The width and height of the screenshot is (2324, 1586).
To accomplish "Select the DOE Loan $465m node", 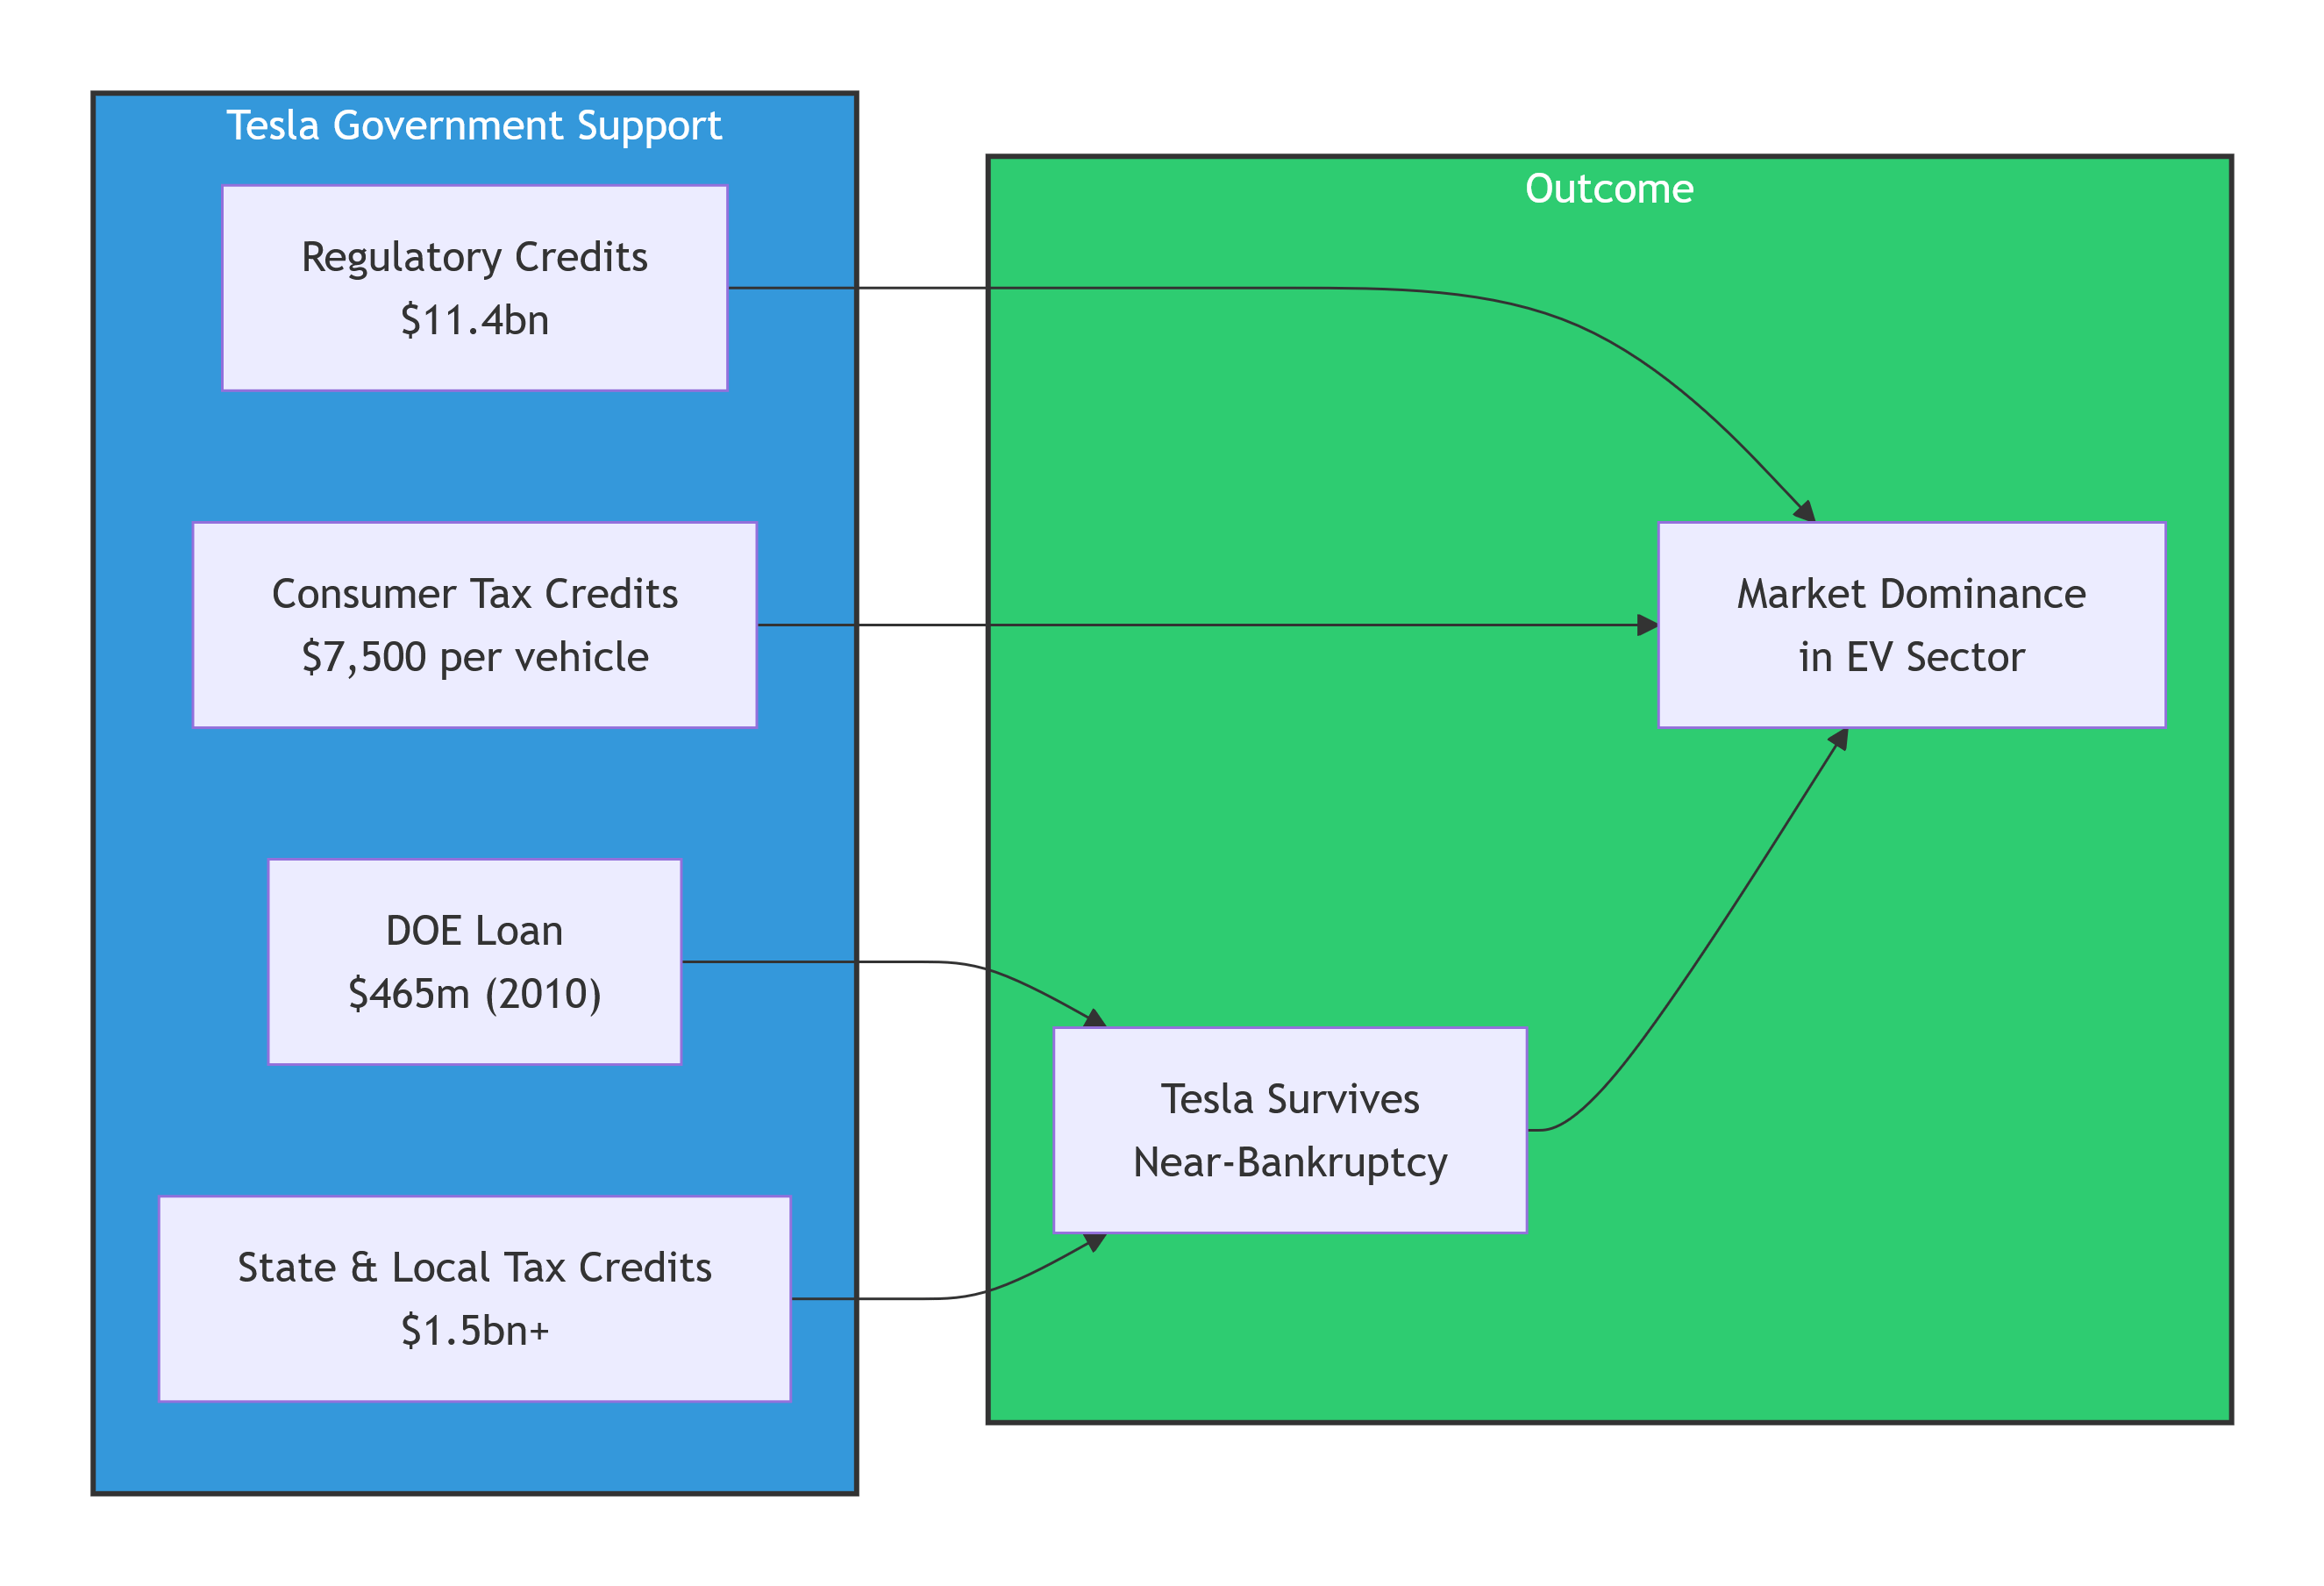I will coord(474,962).
